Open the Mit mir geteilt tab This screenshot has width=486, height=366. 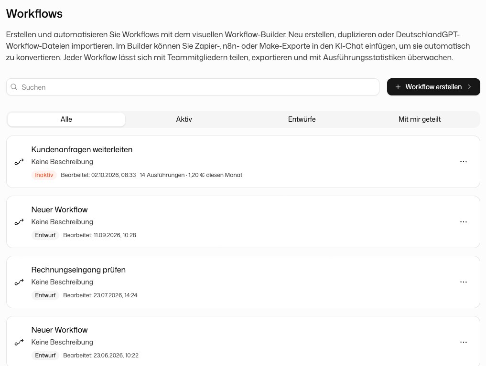[x=420, y=119]
